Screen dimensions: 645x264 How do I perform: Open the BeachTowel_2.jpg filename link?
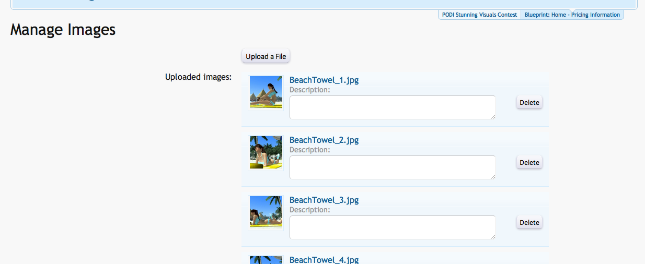tap(324, 140)
